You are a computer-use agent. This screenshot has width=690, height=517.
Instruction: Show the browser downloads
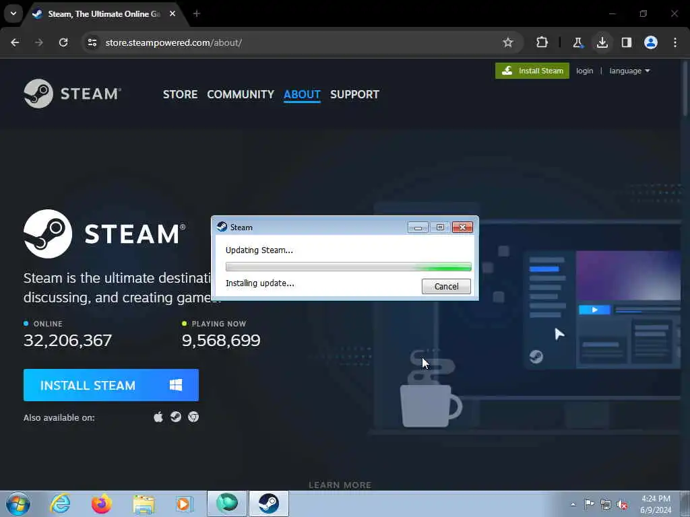coord(602,42)
